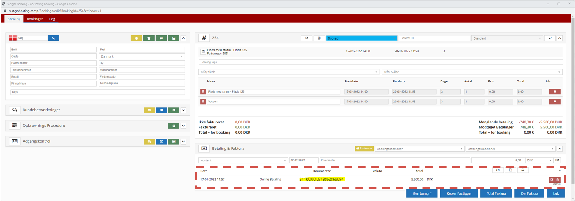
Task: Open the Tilføj tilkøb dropdown
Action: (x=289, y=72)
